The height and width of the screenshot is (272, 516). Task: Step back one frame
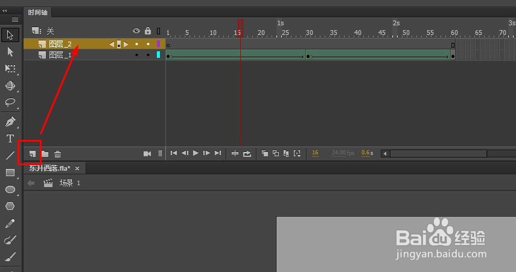tap(185, 153)
